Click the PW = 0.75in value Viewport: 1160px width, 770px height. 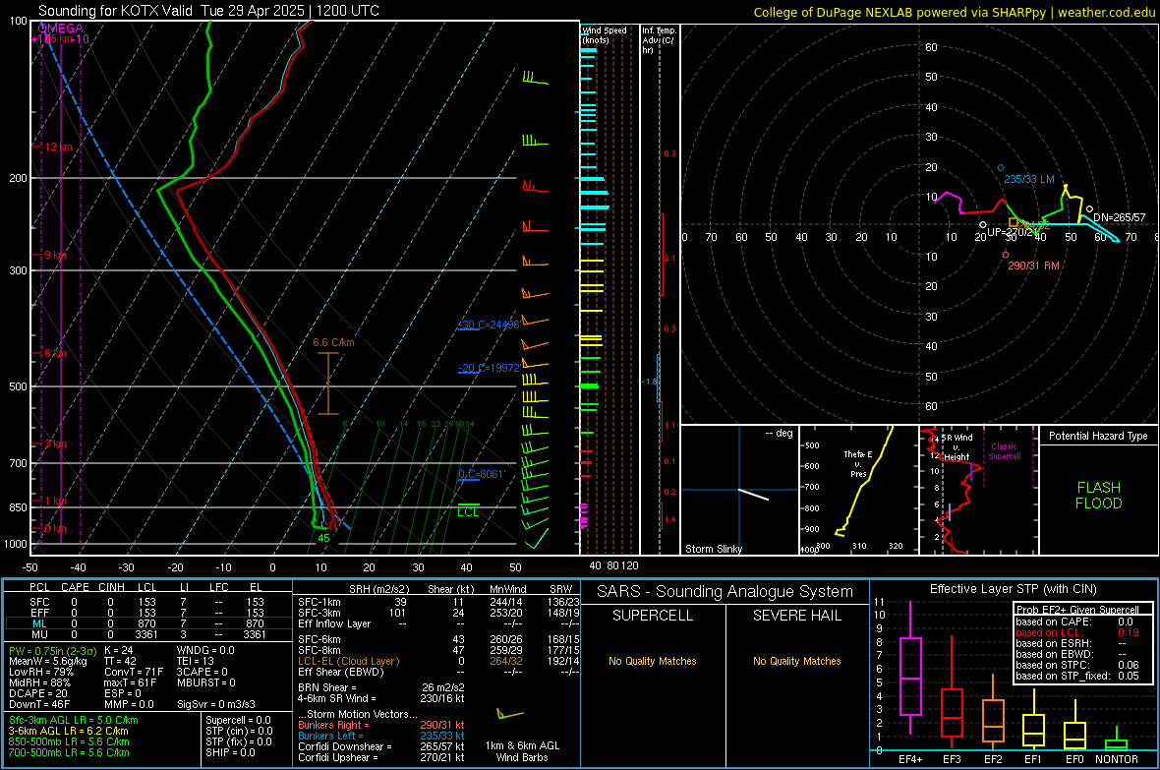52,650
